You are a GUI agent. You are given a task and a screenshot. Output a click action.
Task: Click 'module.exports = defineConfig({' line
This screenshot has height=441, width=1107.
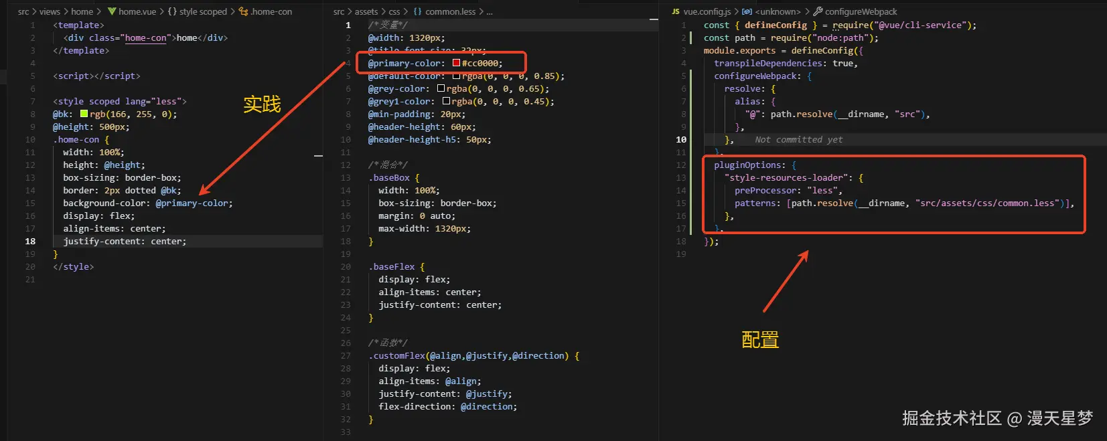click(x=783, y=50)
